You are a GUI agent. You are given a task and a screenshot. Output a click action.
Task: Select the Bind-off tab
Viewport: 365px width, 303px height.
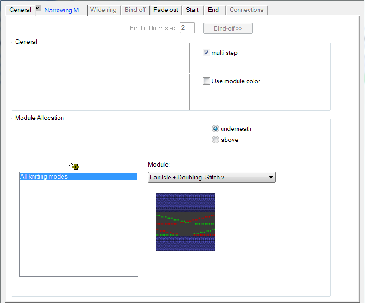(135, 10)
